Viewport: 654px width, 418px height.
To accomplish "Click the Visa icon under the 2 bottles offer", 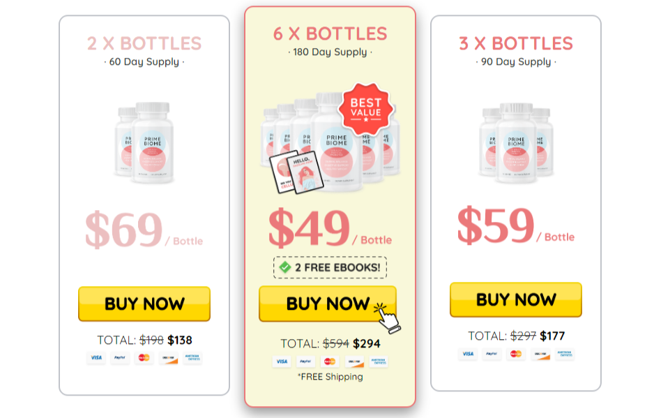I will click(x=96, y=358).
